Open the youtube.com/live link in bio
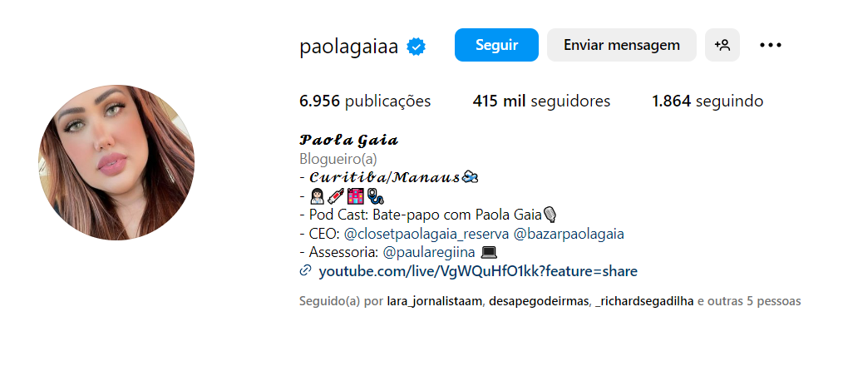 pos(478,270)
